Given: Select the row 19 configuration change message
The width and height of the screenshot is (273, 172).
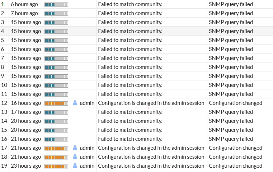Looking at the screenshot, I should point(151,166).
